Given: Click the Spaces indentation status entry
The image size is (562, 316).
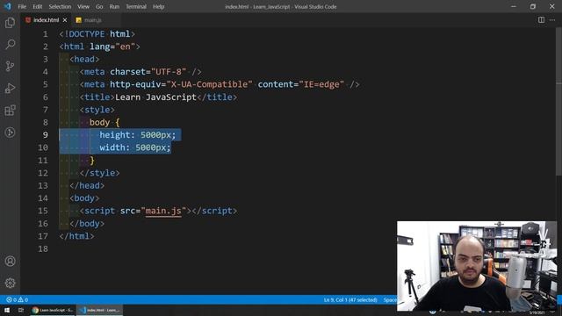Looking at the screenshot, I should click(390, 300).
